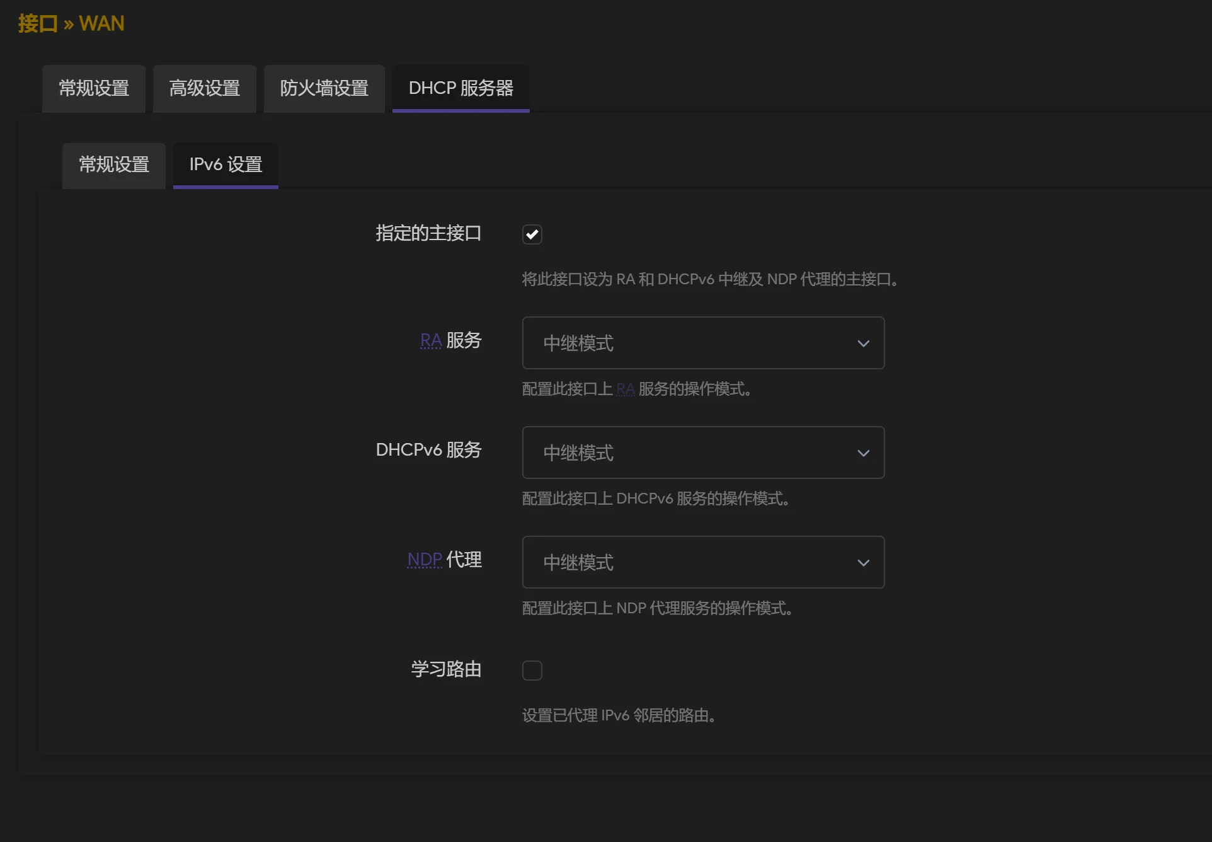The height and width of the screenshot is (842, 1212).
Task: Click the NDP abbreviation link
Action: 423,560
